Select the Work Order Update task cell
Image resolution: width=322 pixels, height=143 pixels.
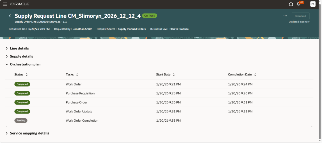(79, 111)
